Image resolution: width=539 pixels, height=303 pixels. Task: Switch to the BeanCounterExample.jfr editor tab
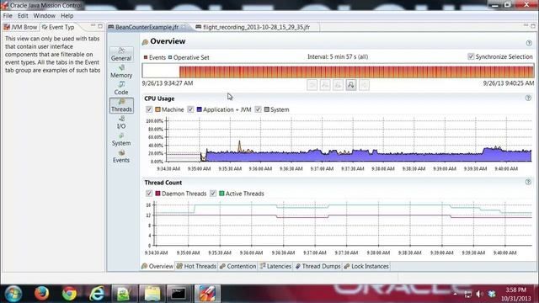coord(147,27)
